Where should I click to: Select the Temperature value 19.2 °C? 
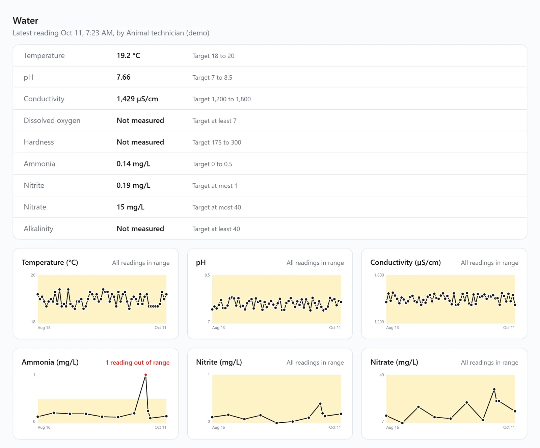[x=128, y=56]
